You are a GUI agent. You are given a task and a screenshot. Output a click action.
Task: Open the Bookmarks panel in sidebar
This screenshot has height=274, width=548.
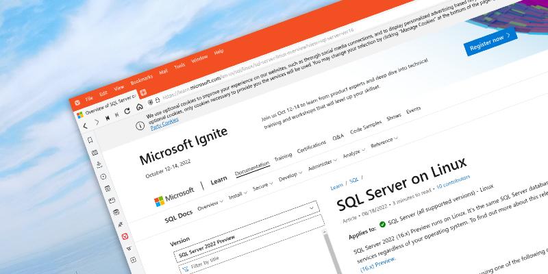click(x=90, y=140)
